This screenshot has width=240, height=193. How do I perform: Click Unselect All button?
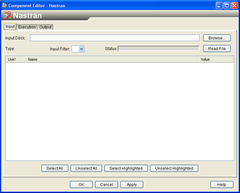click(x=86, y=168)
